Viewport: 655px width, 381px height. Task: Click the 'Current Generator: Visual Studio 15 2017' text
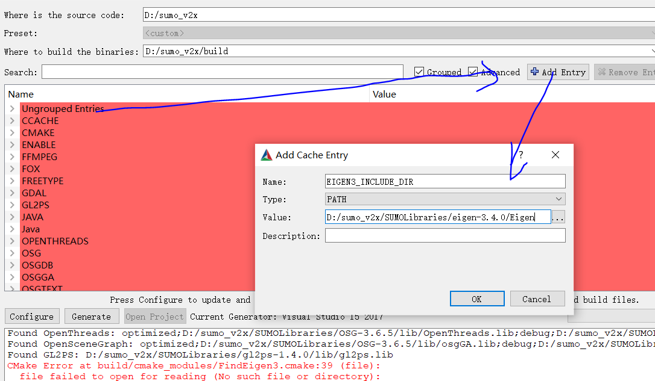(x=286, y=317)
